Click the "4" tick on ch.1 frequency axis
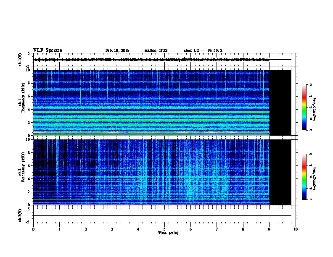 (x=29, y=110)
